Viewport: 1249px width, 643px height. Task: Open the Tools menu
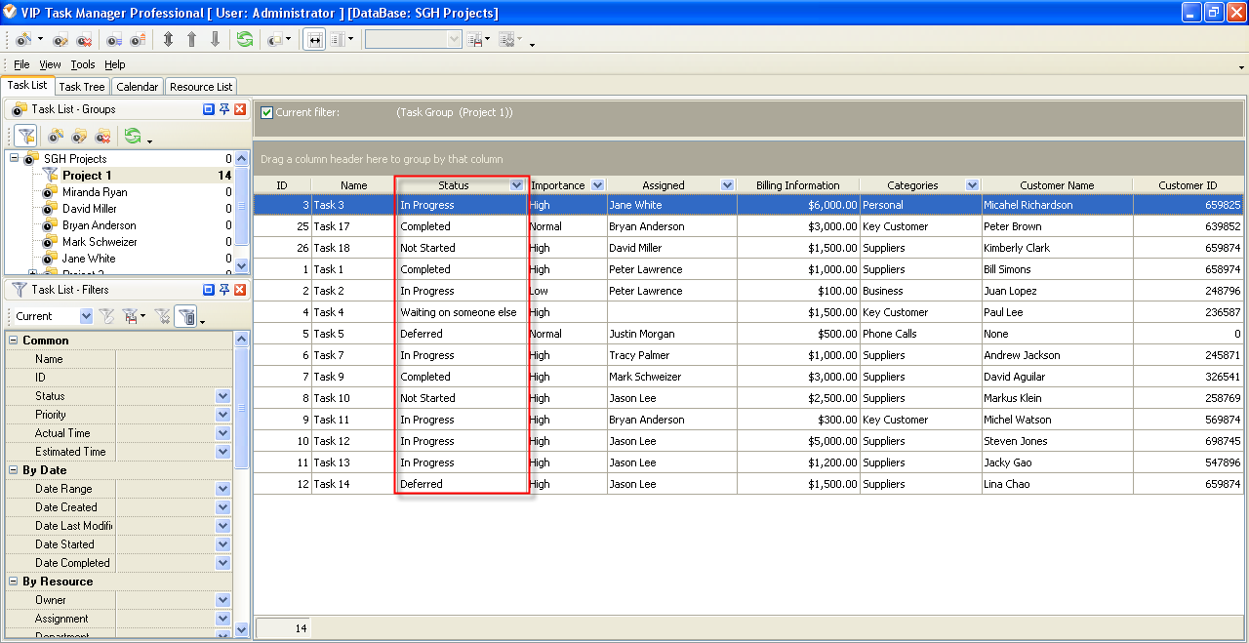click(83, 64)
